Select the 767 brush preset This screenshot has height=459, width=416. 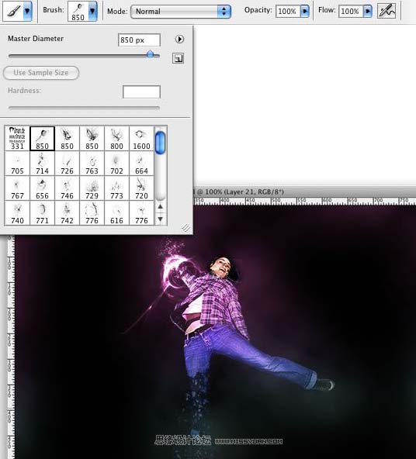coord(17,188)
